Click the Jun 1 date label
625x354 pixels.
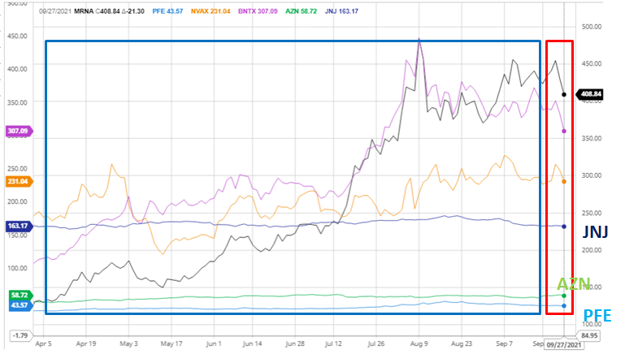(213, 343)
